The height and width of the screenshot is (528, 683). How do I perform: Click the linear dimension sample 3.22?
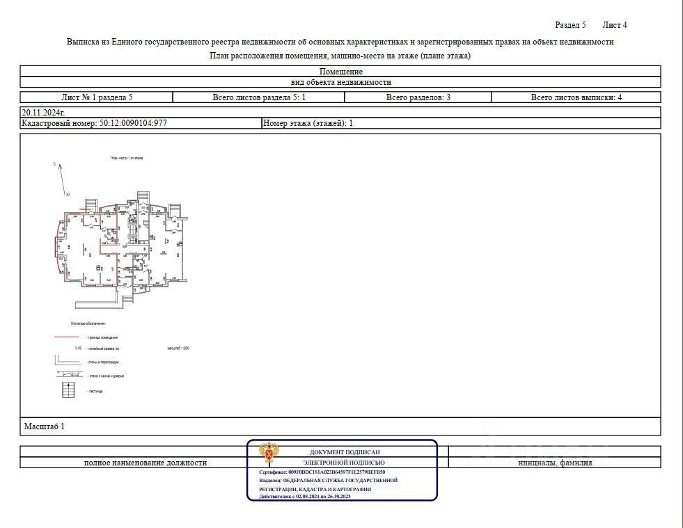79,348
